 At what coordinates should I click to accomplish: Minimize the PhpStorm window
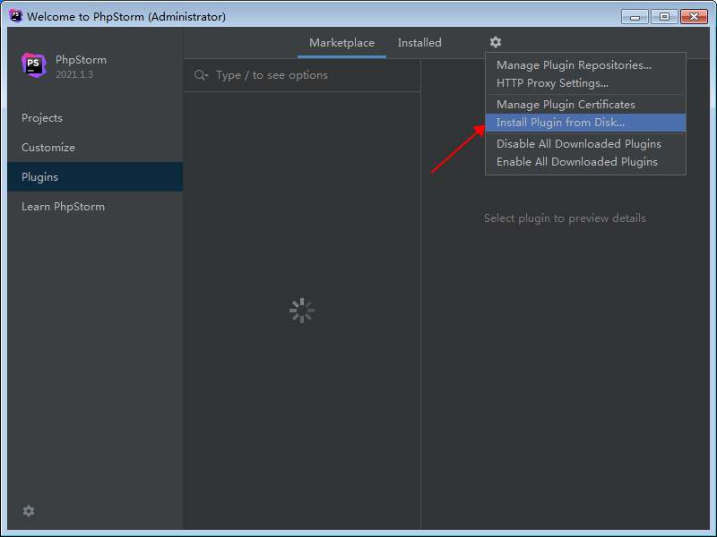tap(635, 17)
